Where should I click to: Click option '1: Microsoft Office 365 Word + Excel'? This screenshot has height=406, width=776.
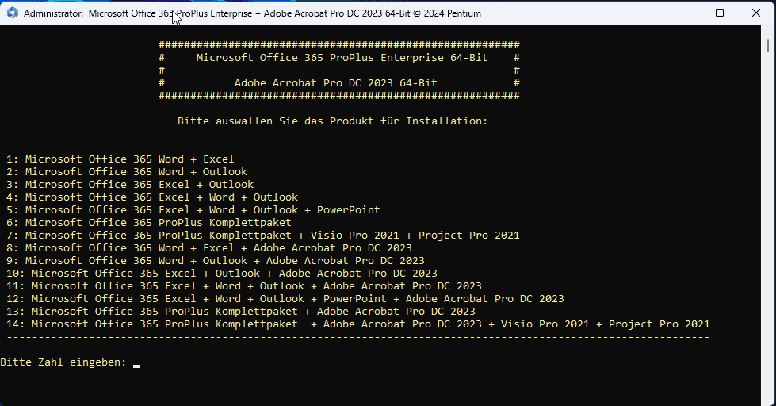[120, 159]
